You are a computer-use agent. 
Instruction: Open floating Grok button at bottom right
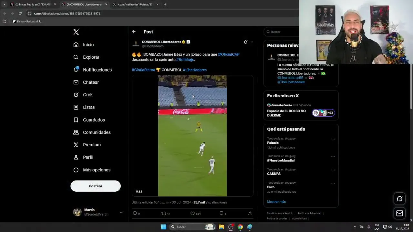click(399, 199)
